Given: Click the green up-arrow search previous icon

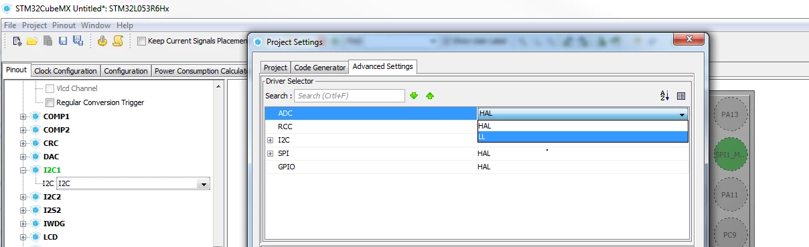Looking at the screenshot, I should [x=430, y=96].
